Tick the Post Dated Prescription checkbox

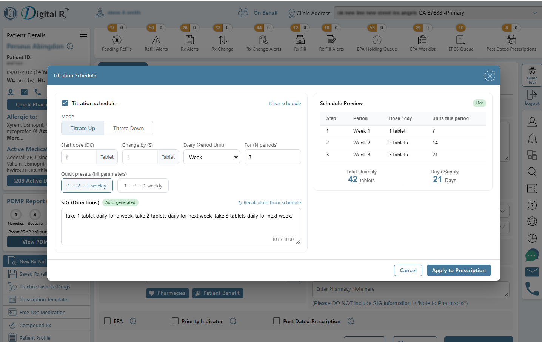[x=277, y=321]
